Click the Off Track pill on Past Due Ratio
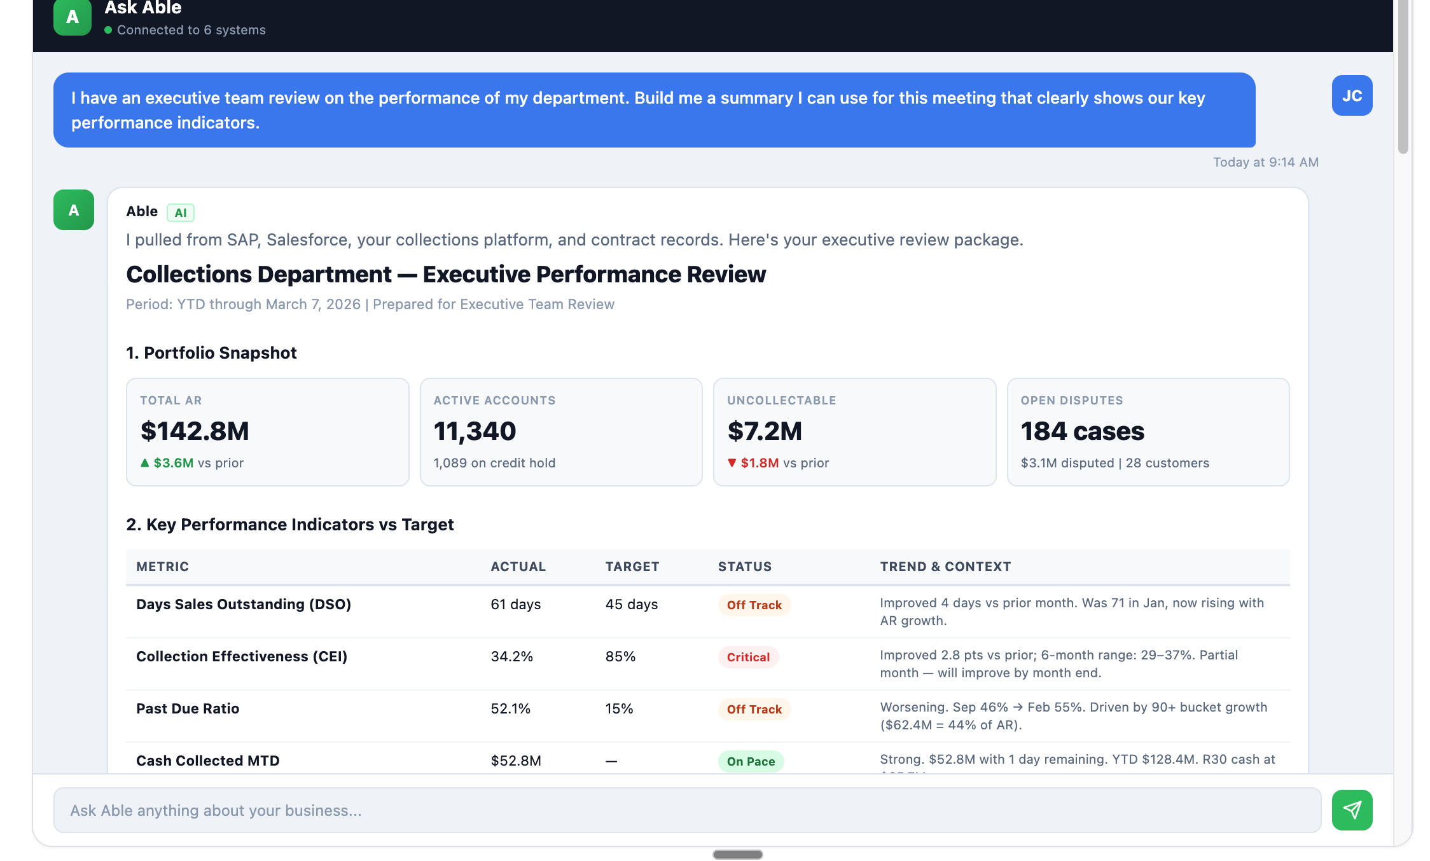Image resolution: width=1430 pixels, height=861 pixels. pos(754,709)
